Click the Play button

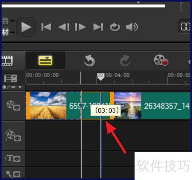point(26,27)
